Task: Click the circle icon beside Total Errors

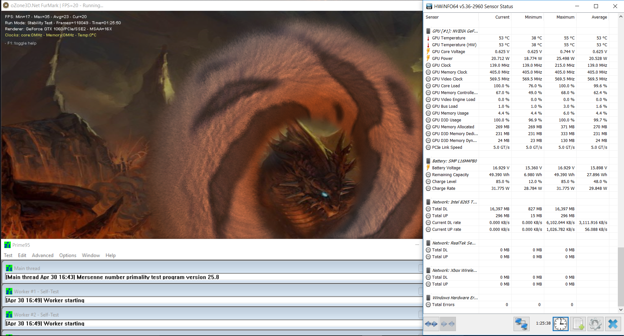Action: (428, 305)
